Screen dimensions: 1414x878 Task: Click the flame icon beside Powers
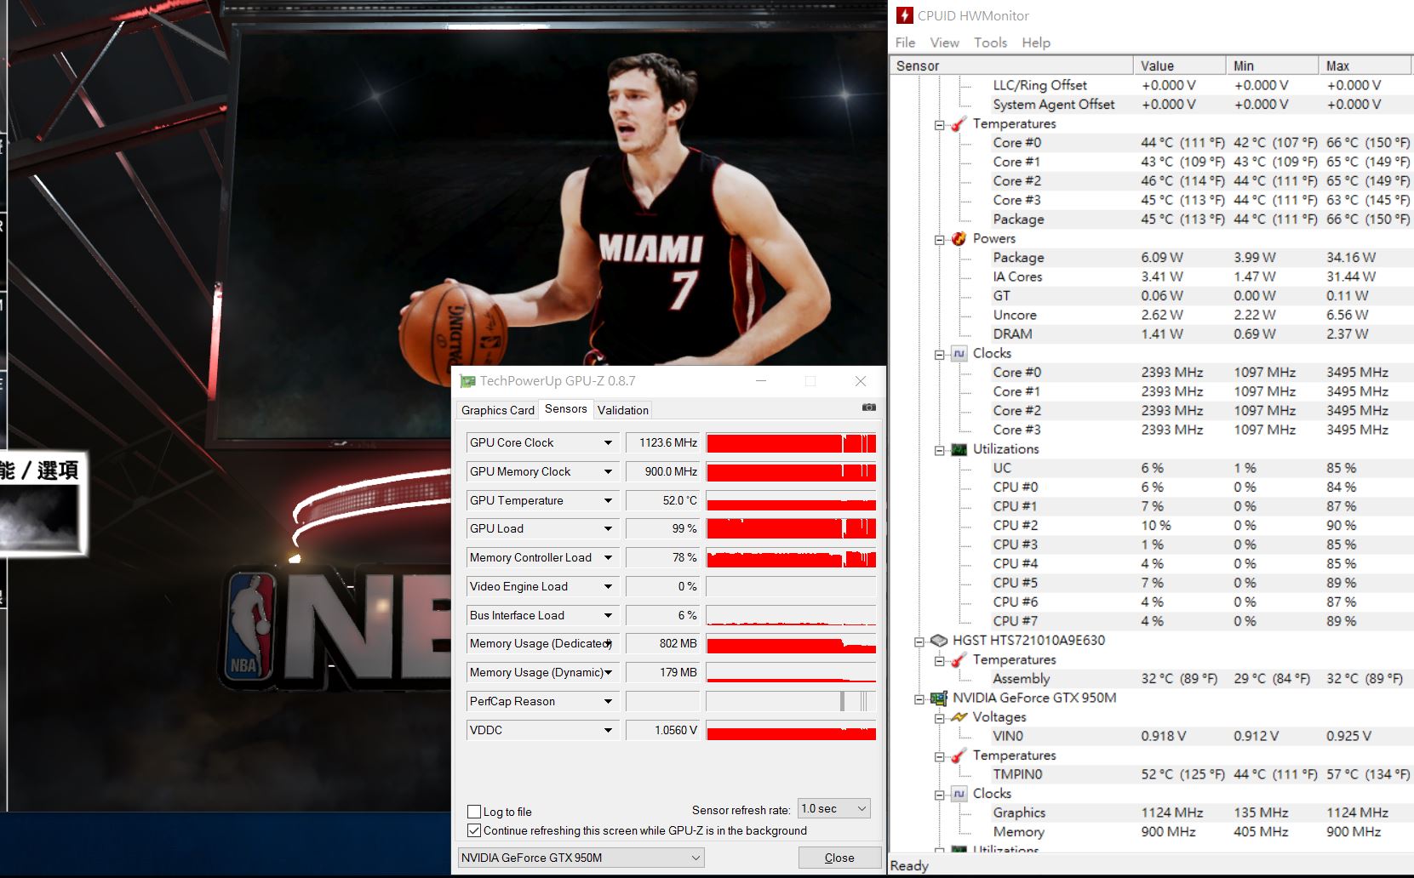click(959, 239)
